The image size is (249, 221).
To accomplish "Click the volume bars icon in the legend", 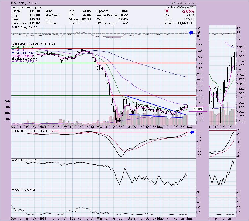I will pos(14,59).
